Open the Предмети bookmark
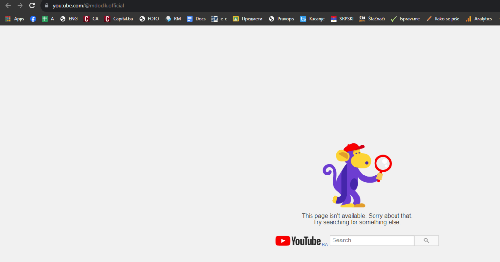 [x=248, y=19]
